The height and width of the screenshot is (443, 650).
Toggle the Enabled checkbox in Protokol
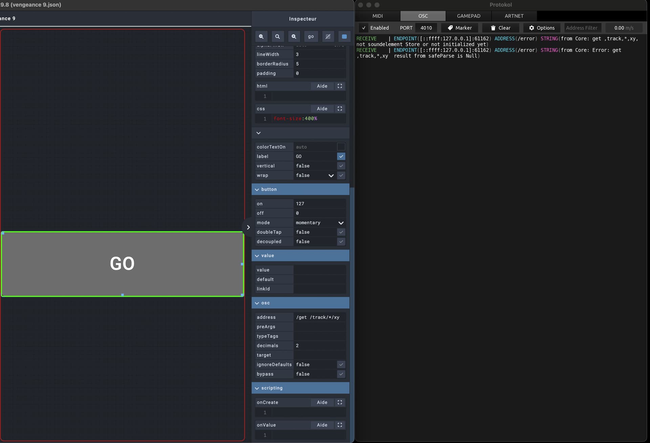[x=364, y=28]
